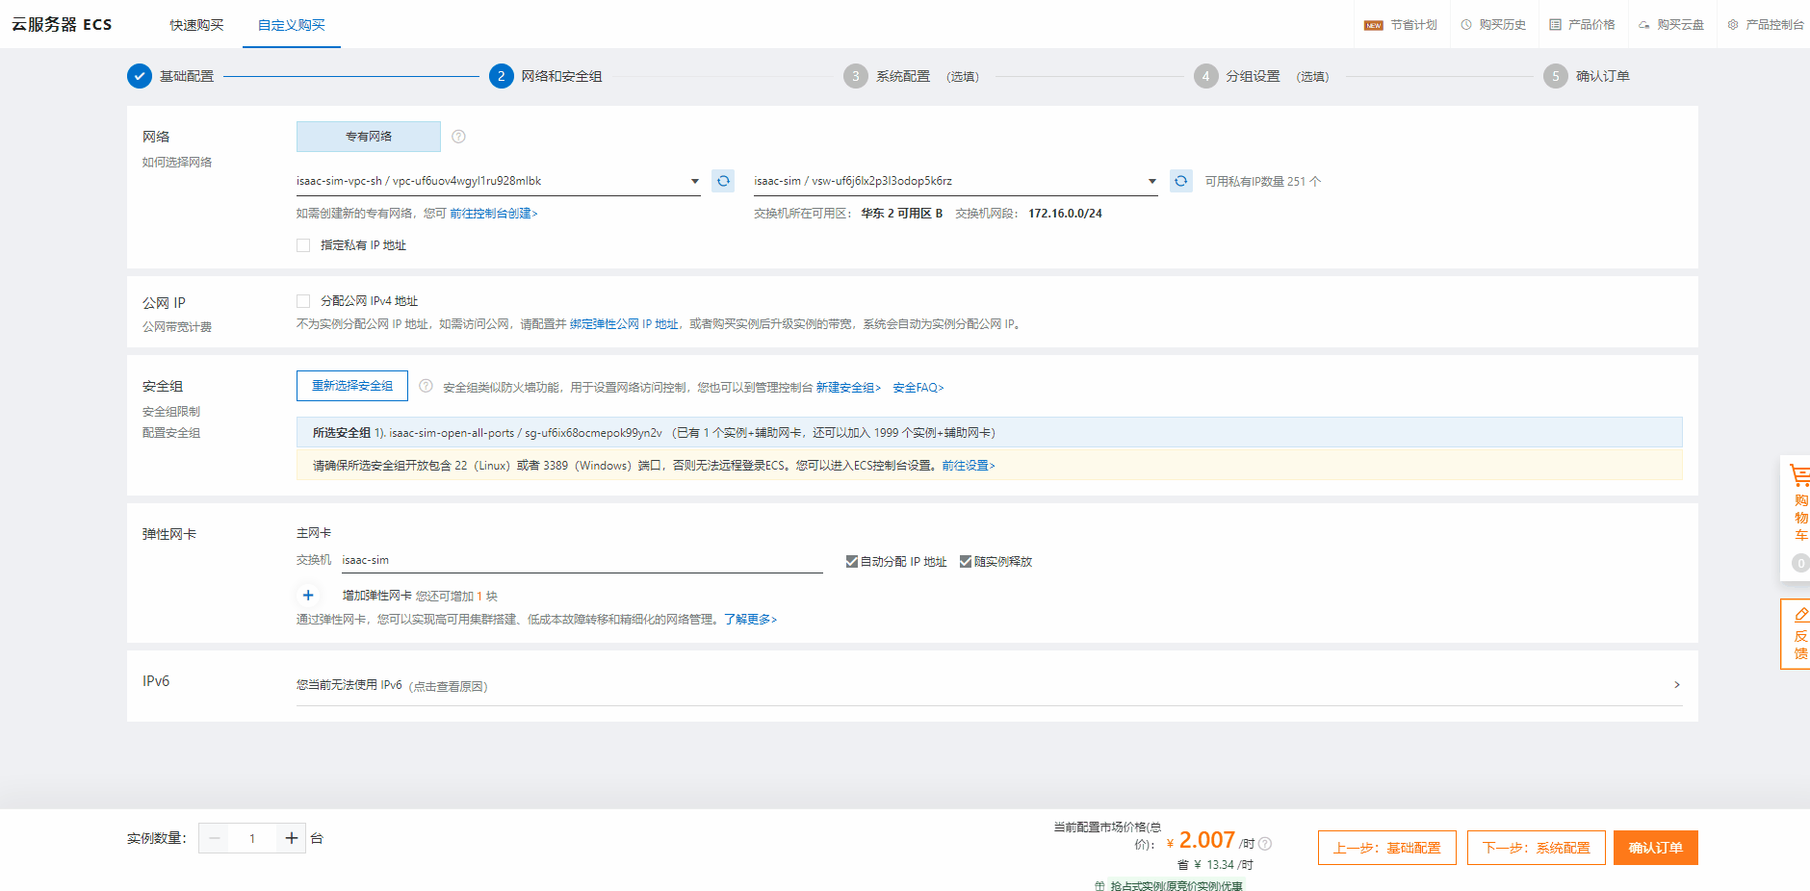Viewport: 1810px width, 891px height.
Task: Click 确认订单 orange button
Action: tap(1655, 848)
